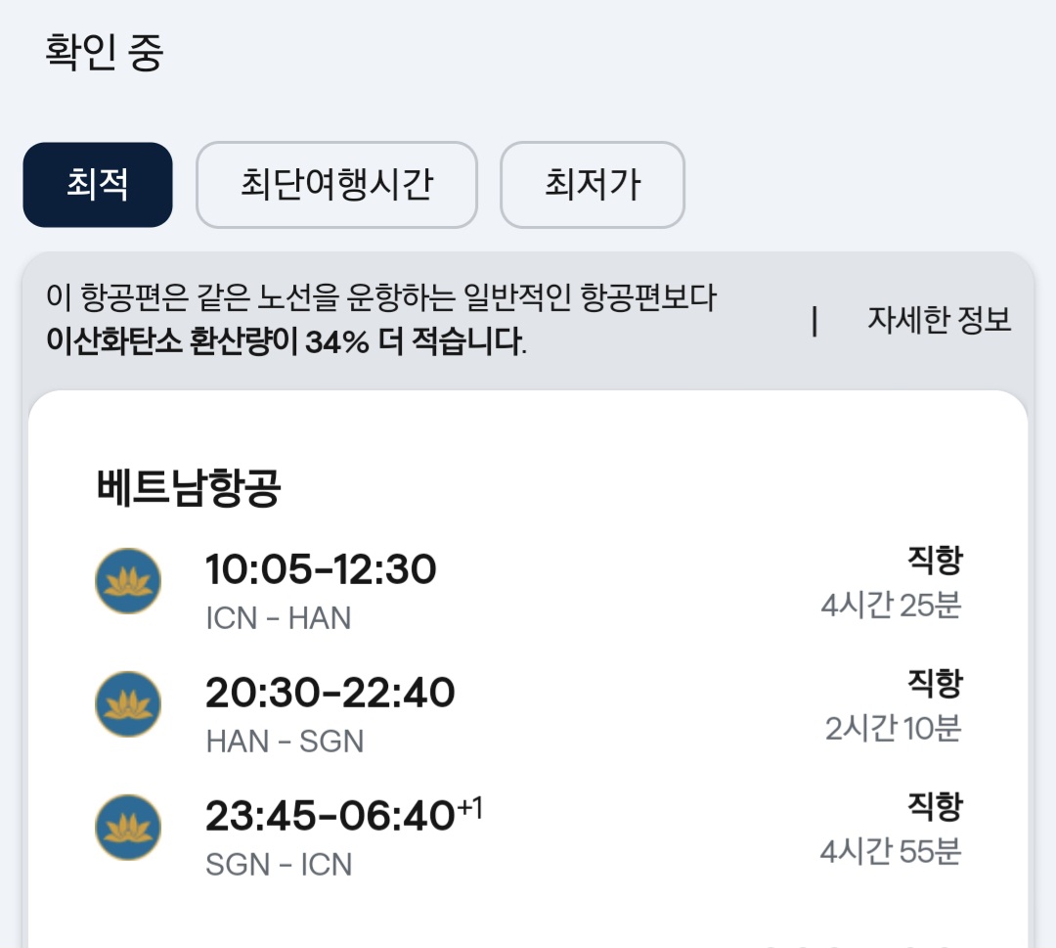Switch to the 최단여행시간 tab

(x=336, y=185)
